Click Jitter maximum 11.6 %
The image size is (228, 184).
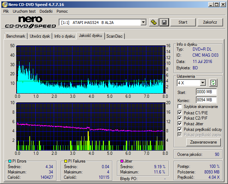click(x=159, y=172)
